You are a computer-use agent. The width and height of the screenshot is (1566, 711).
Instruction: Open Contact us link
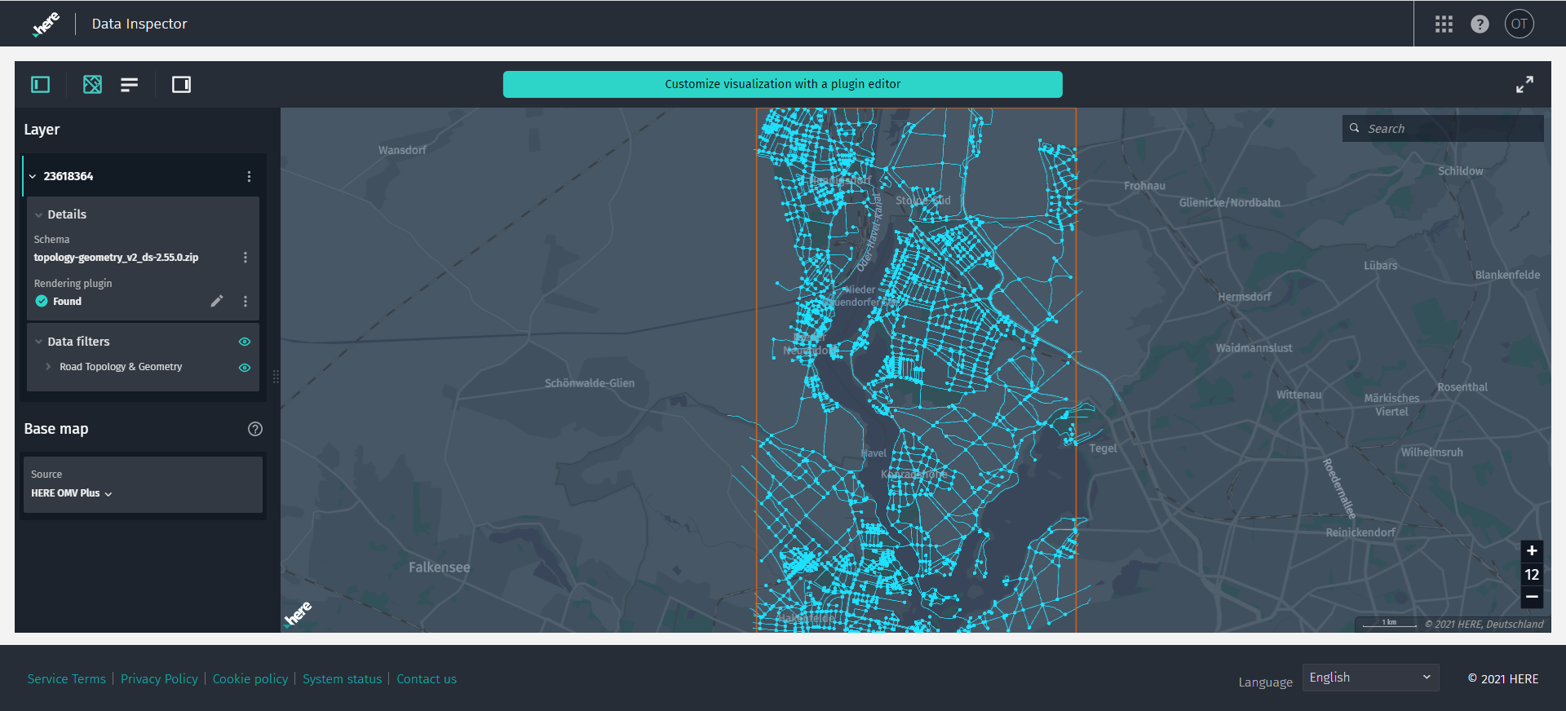427,678
